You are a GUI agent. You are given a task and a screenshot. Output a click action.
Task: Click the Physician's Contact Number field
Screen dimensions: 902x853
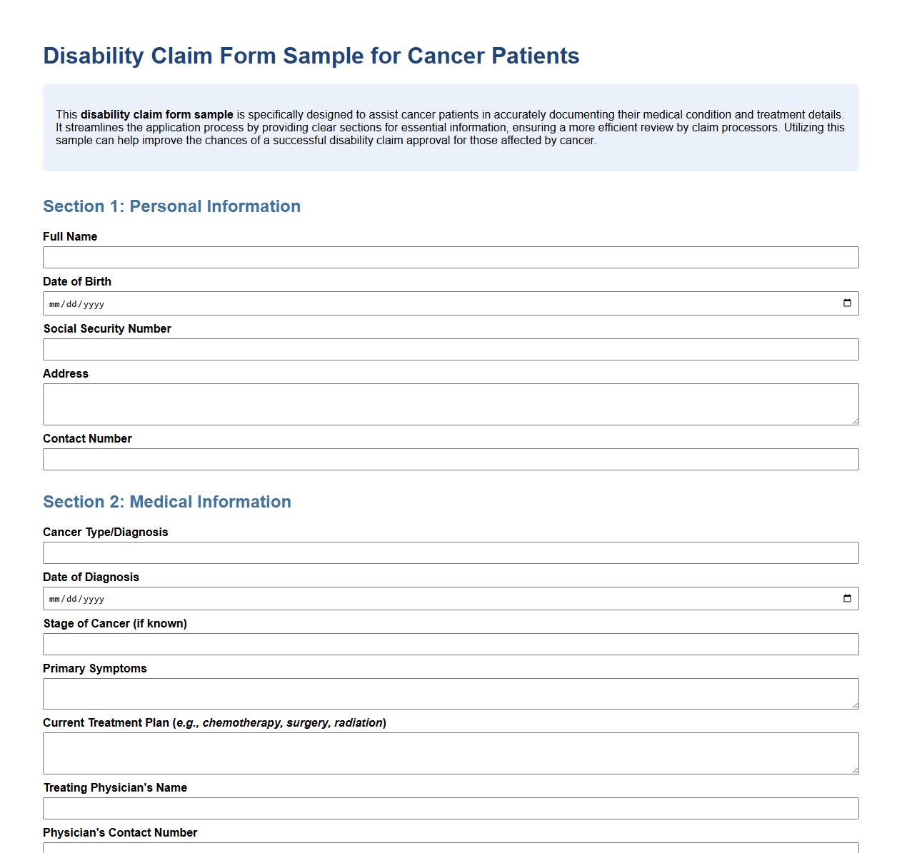pos(451,849)
